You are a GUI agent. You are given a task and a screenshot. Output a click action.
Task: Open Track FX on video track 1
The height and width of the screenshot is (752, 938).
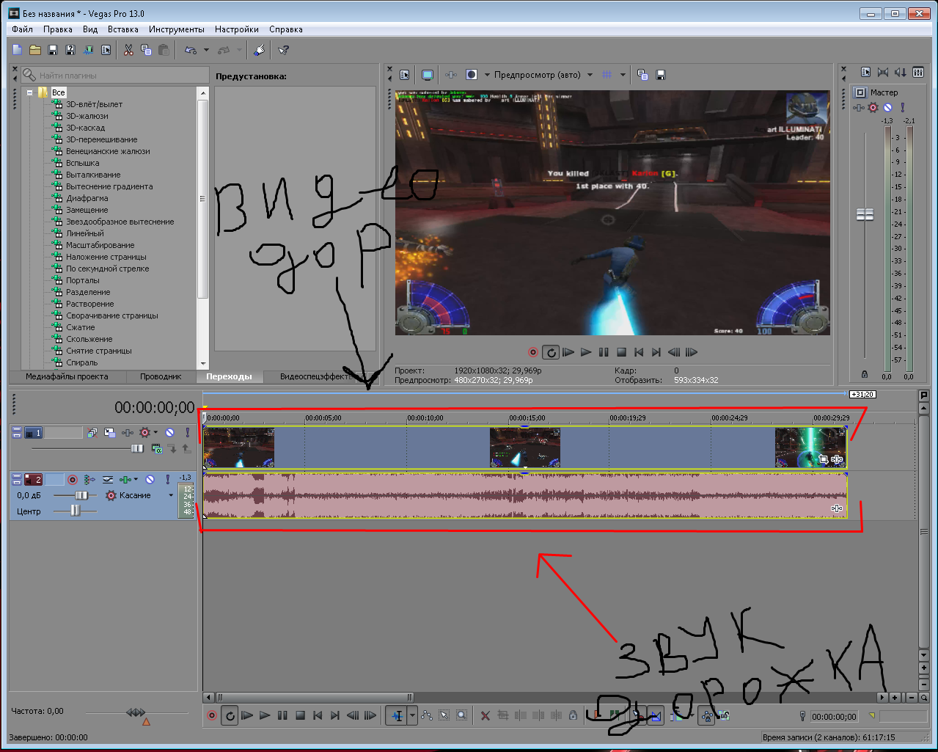click(x=128, y=433)
